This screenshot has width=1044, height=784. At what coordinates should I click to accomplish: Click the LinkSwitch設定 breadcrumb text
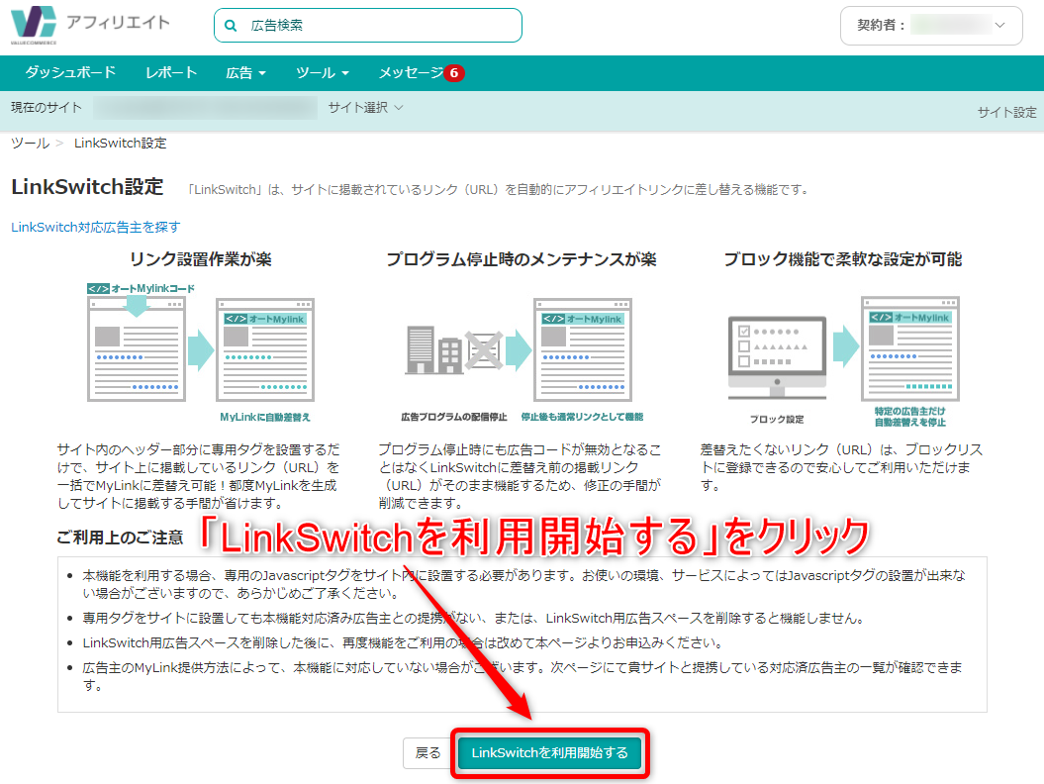(121, 144)
